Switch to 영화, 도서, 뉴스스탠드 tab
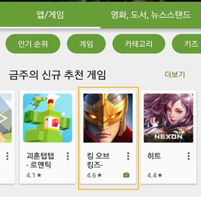Image resolution: width=201 pixels, height=197 pixels. click(x=151, y=14)
